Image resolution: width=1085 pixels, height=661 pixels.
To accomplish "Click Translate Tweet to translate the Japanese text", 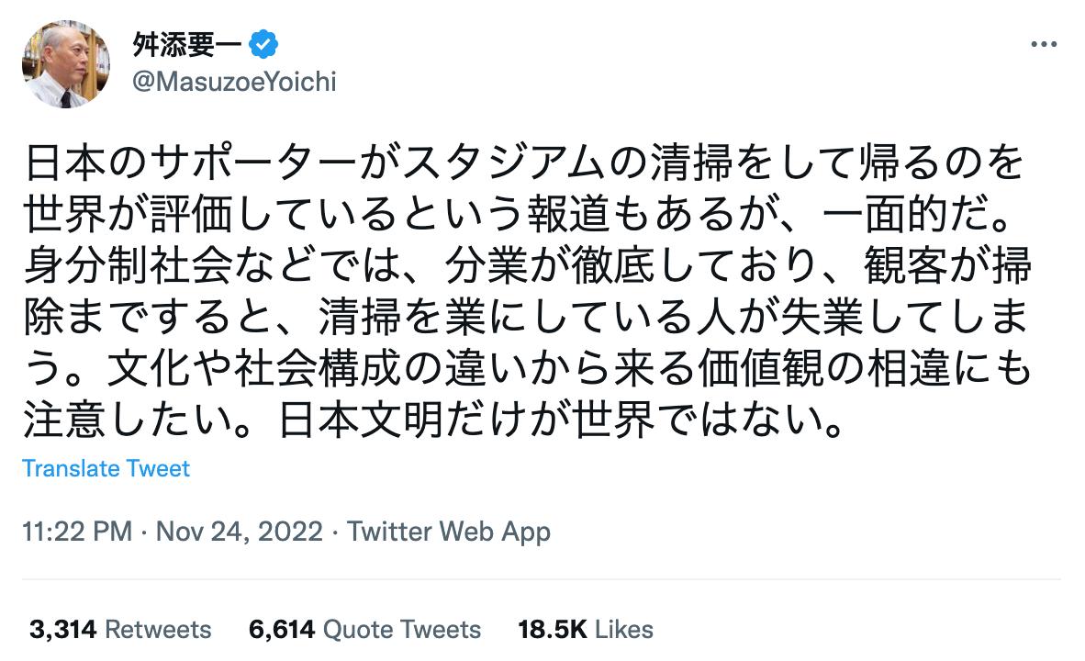I will point(106,468).
